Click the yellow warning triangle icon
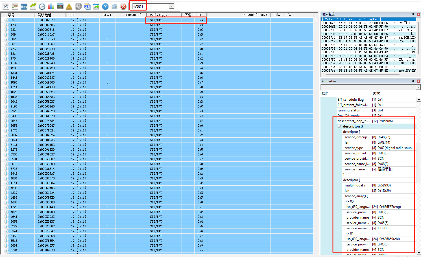 (69, 6)
